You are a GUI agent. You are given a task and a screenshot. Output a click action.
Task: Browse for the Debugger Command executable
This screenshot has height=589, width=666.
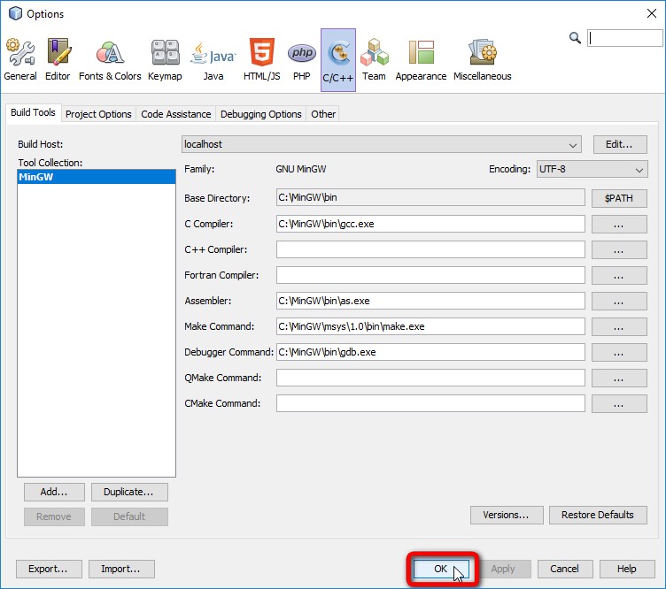coord(619,352)
